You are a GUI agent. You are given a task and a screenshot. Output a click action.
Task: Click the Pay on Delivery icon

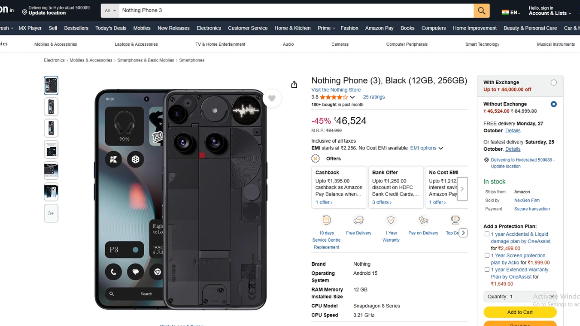click(x=423, y=221)
